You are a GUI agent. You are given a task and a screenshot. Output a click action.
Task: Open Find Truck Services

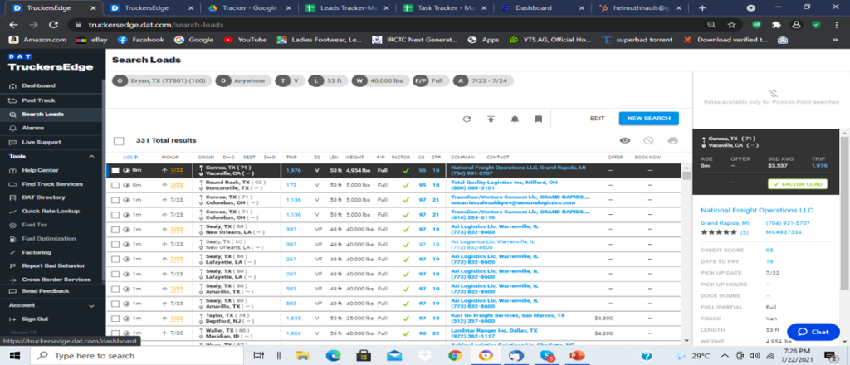[51, 184]
